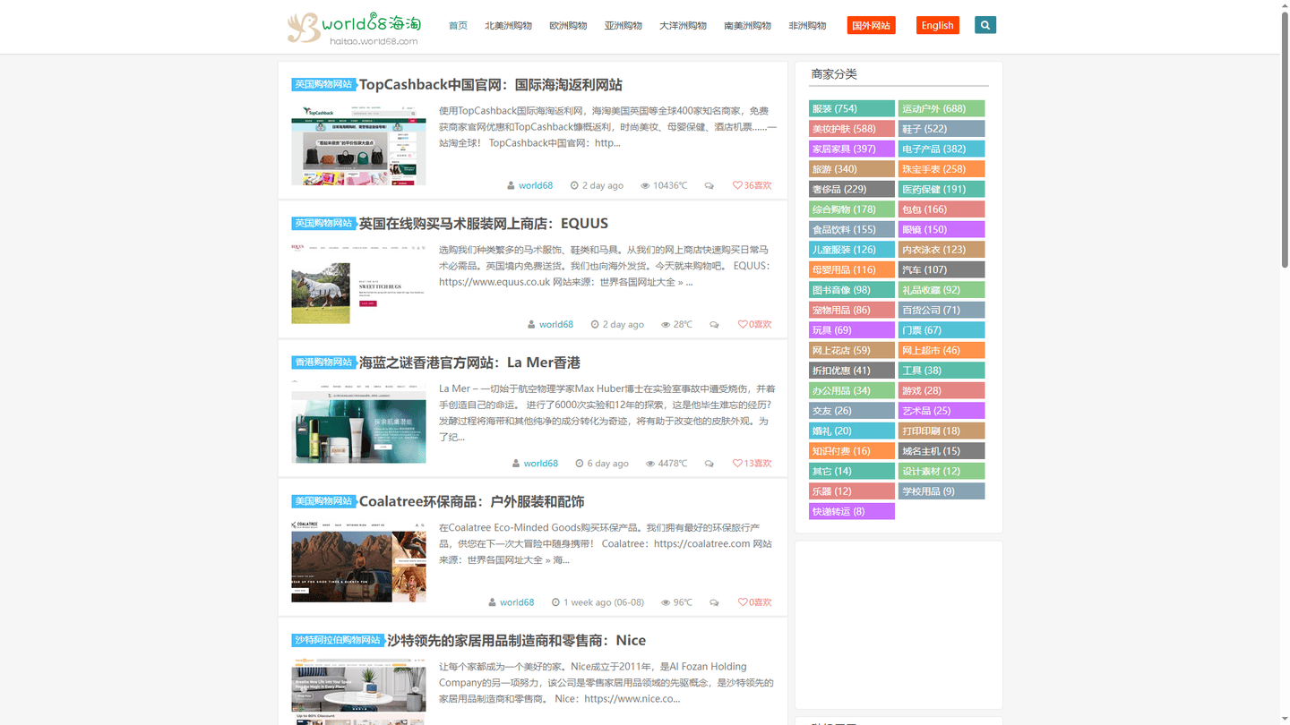Click comment icon on TopCashback post
1290x725 pixels.
tap(709, 186)
